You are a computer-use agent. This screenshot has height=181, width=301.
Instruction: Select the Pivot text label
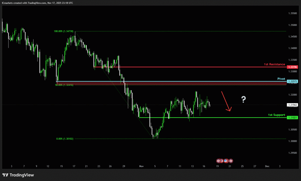coord(281,79)
